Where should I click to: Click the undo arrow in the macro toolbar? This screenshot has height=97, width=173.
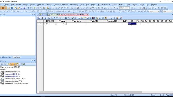pos(54,18)
